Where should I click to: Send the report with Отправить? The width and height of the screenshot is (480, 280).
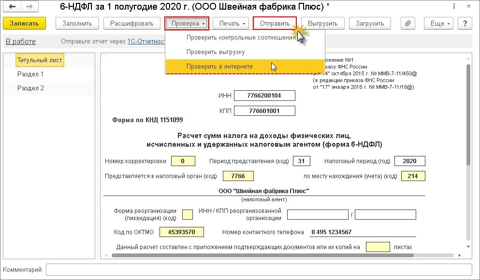[275, 23]
